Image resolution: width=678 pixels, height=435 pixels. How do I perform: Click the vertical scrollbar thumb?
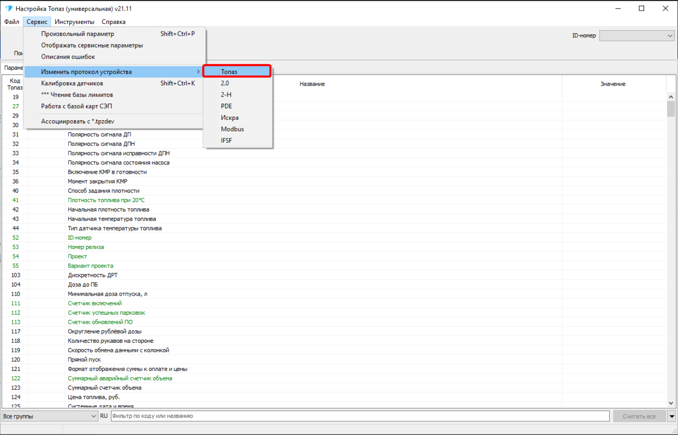(x=671, y=109)
